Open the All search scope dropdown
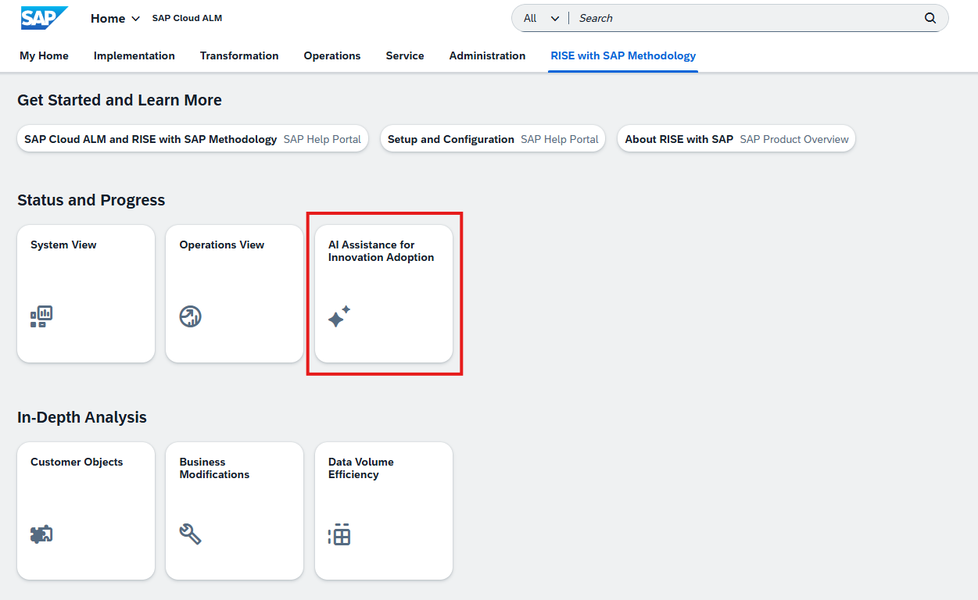 pos(542,18)
